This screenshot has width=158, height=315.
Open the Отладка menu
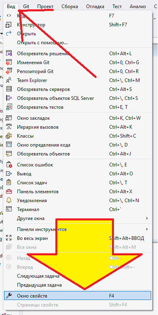click(x=95, y=6)
